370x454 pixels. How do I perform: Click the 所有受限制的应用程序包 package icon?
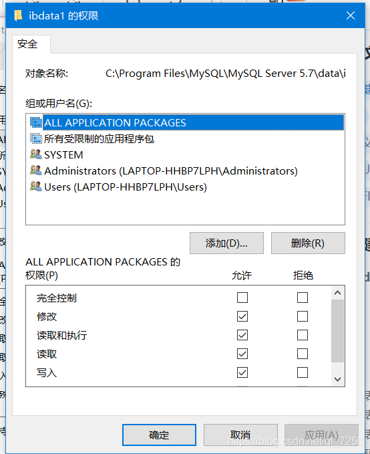[x=36, y=138]
